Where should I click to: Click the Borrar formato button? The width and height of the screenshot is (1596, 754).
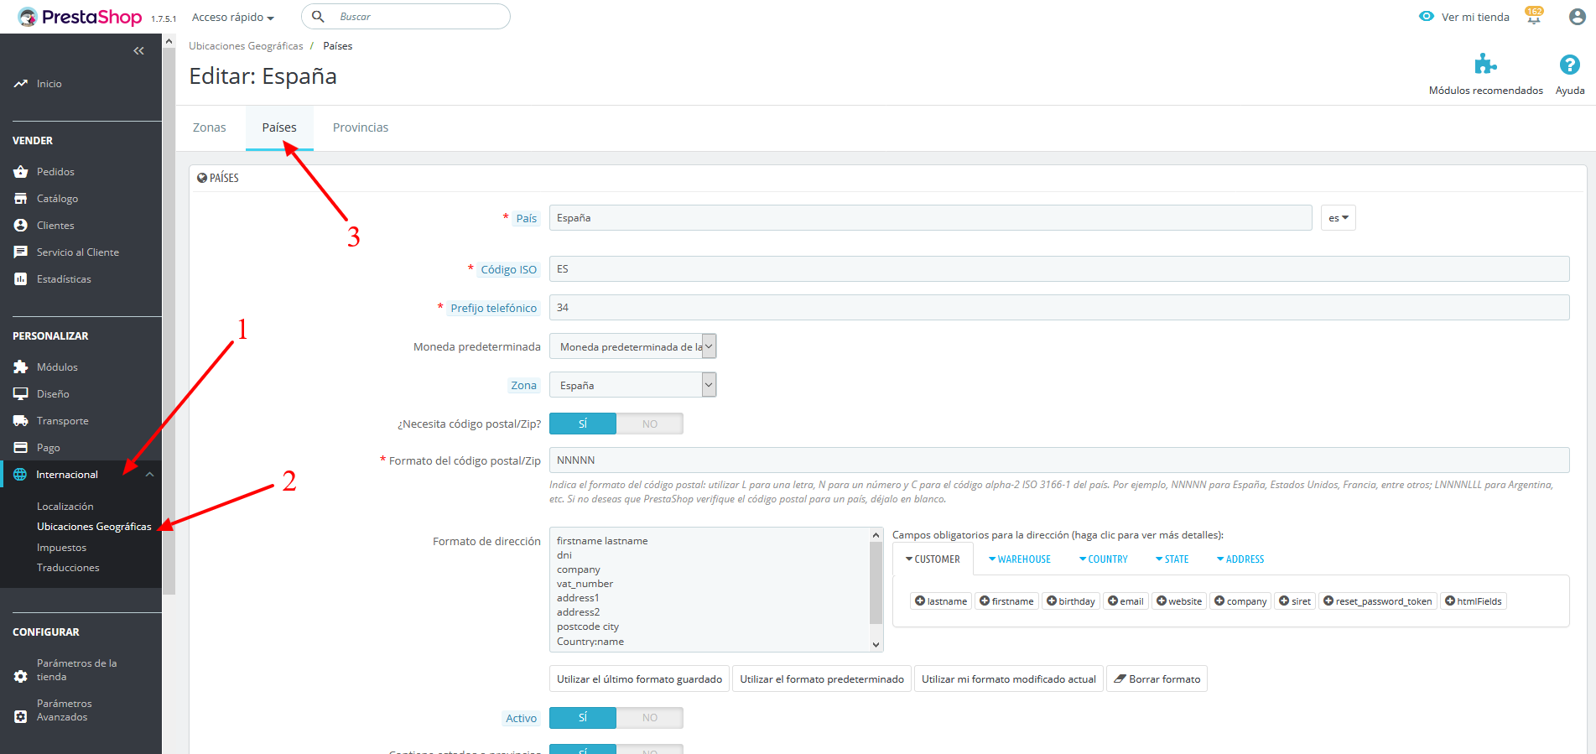pyautogui.click(x=1157, y=679)
